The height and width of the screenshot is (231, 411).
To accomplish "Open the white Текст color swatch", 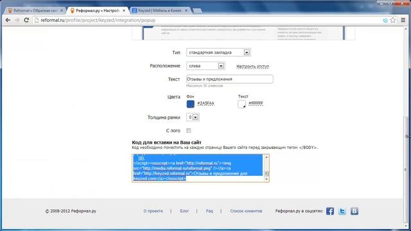I will pyautogui.click(x=241, y=104).
